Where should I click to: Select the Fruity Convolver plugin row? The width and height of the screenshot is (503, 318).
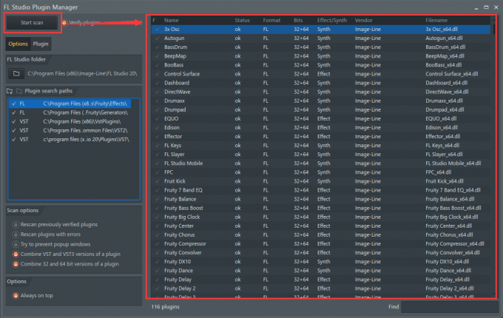[321, 253]
